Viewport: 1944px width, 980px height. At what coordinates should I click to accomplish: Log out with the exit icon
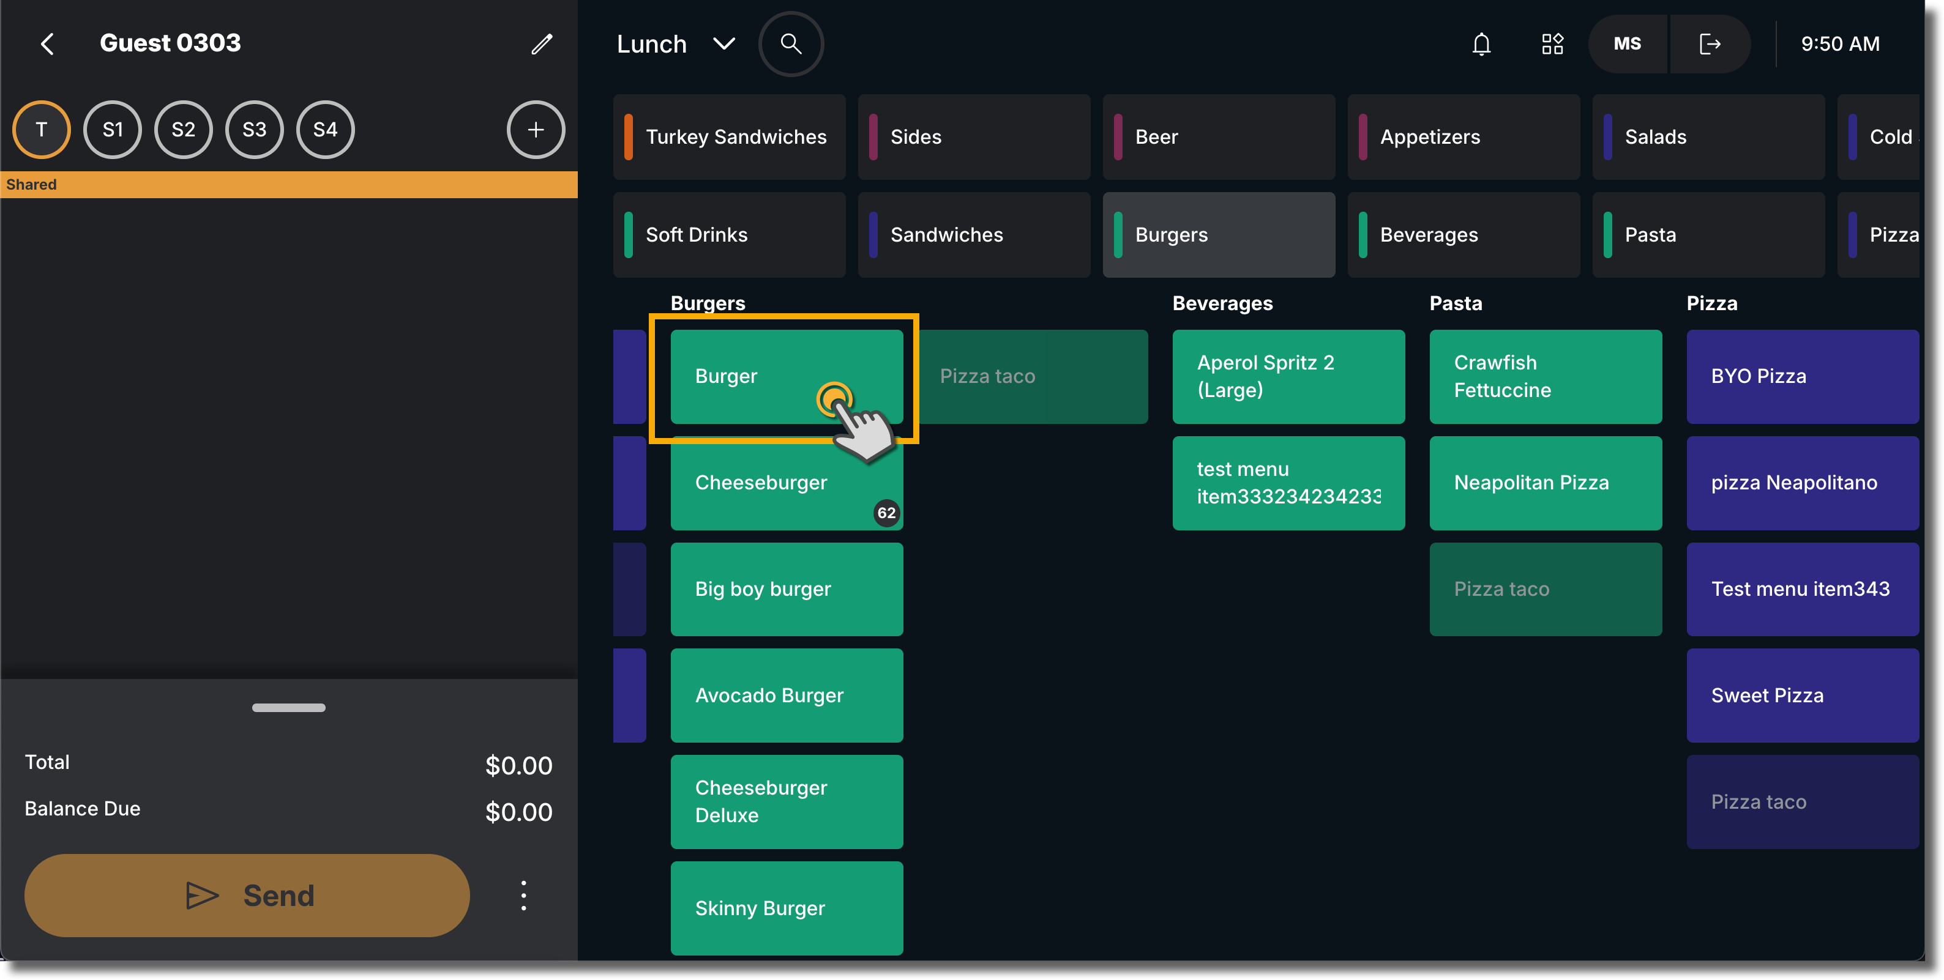pyautogui.click(x=1710, y=44)
